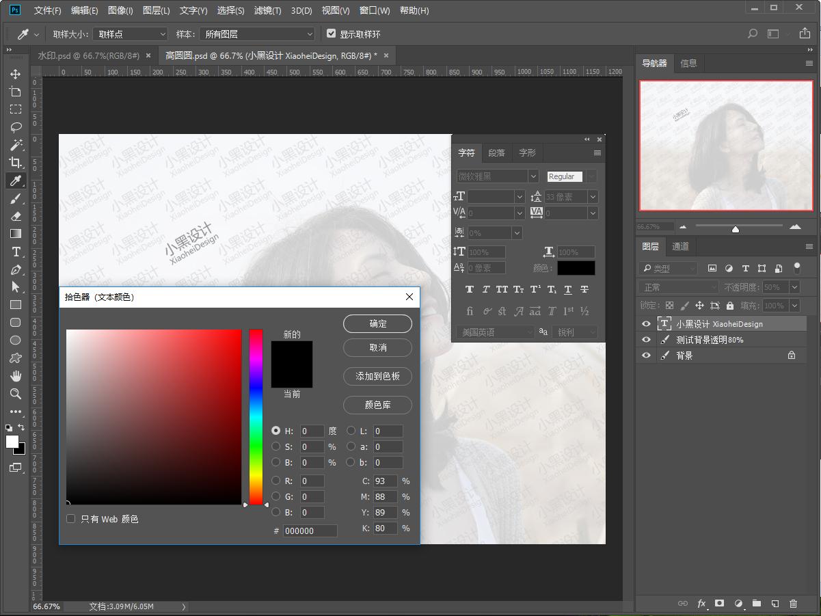Switch to the 通道 tab
Image resolution: width=821 pixels, height=616 pixels.
680,246
